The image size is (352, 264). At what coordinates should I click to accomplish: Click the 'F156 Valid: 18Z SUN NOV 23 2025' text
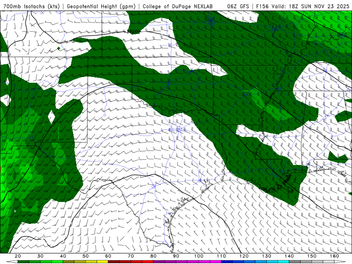pos(303,7)
